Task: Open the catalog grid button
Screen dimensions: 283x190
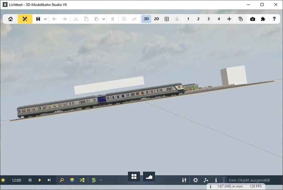Action: pyautogui.click(x=134, y=176)
